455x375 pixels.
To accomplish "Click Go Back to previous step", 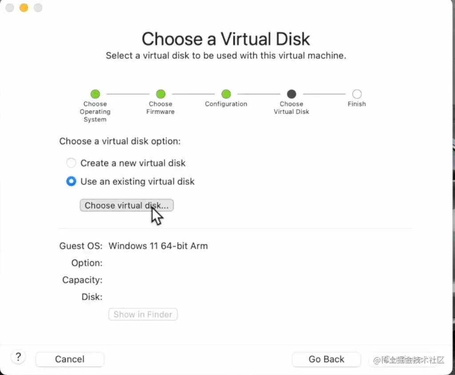I will [x=327, y=359].
